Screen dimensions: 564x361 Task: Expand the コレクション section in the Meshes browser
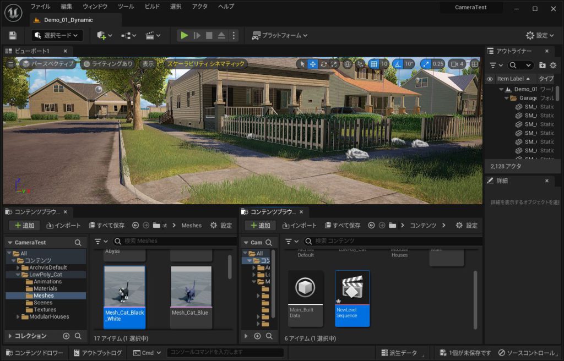pos(10,336)
